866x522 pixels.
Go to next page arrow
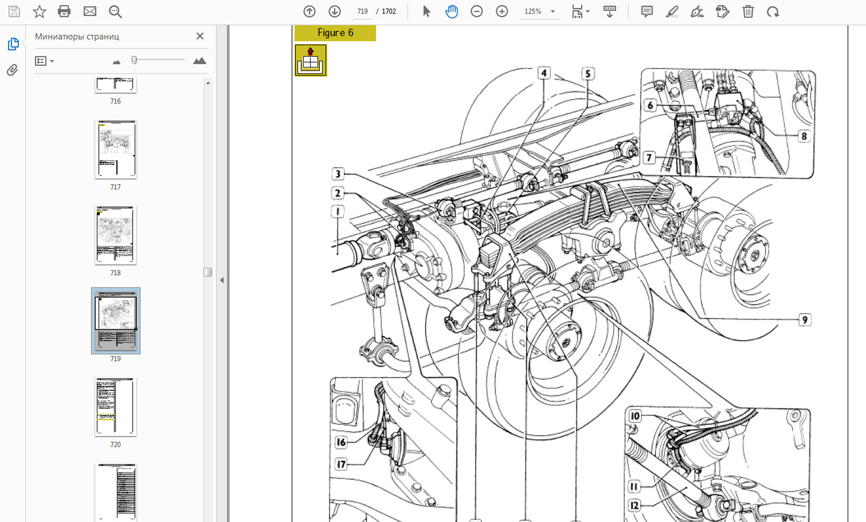pyautogui.click(x=334, y=11)
